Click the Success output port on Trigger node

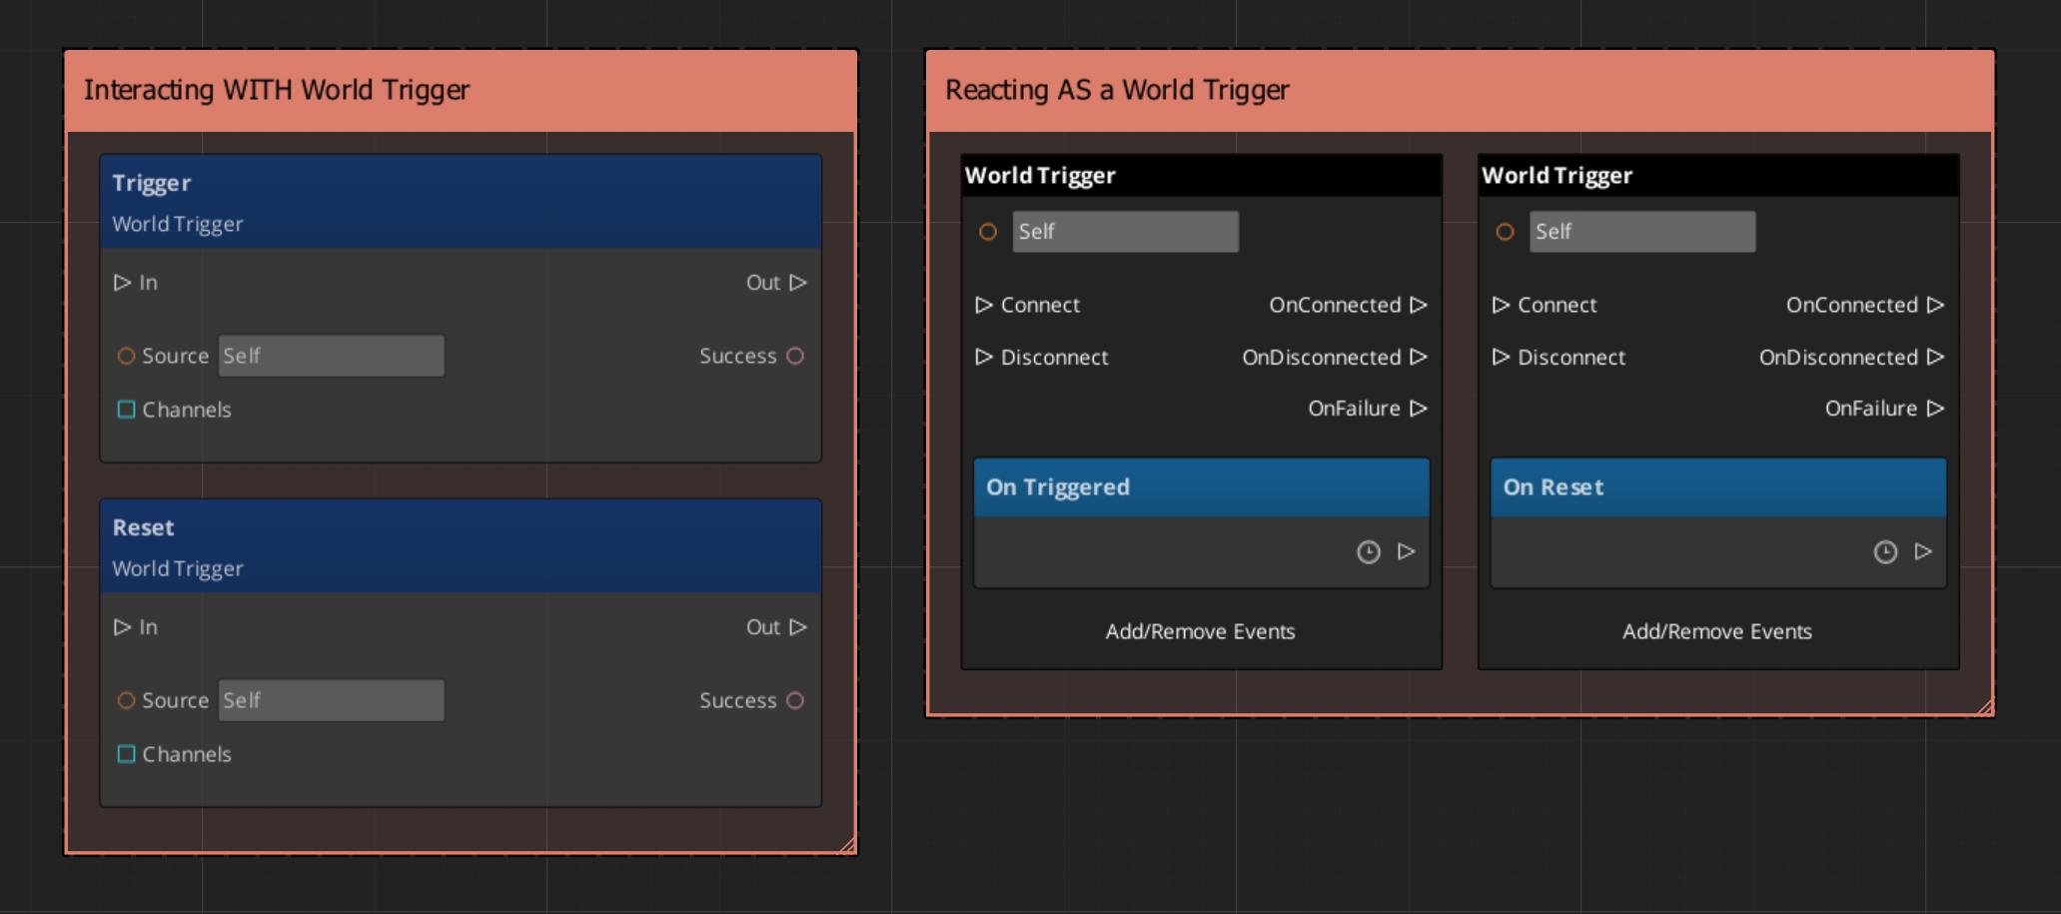pyautogui.click(x=795, y=357)
